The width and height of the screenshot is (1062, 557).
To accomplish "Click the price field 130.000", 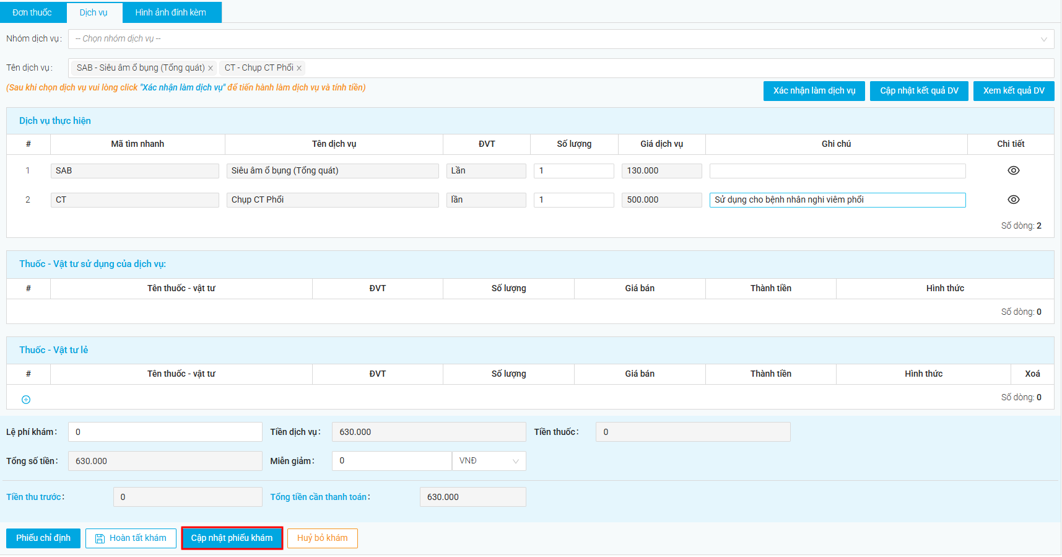I will (661, 171).
